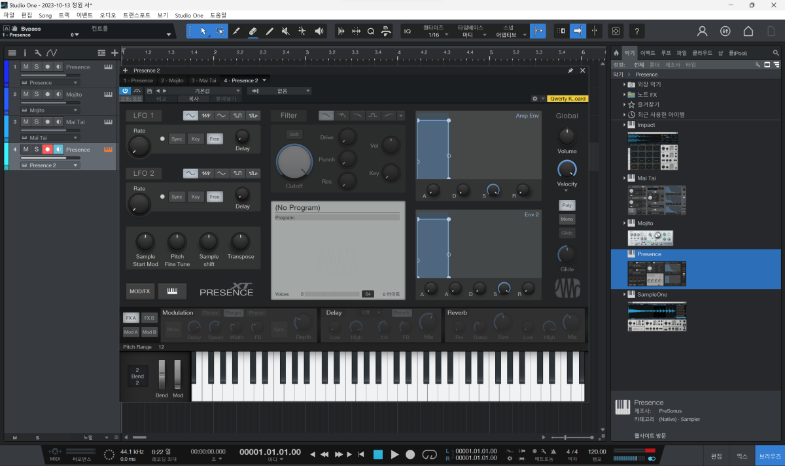
Task: Open the user account icon
Action: click(702, 31)
